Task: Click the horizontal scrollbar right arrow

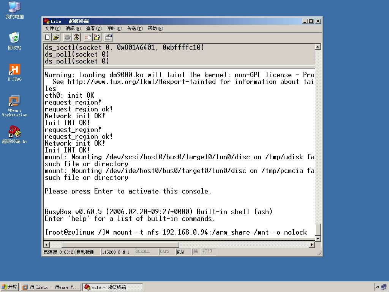Action: coord(312,244)
